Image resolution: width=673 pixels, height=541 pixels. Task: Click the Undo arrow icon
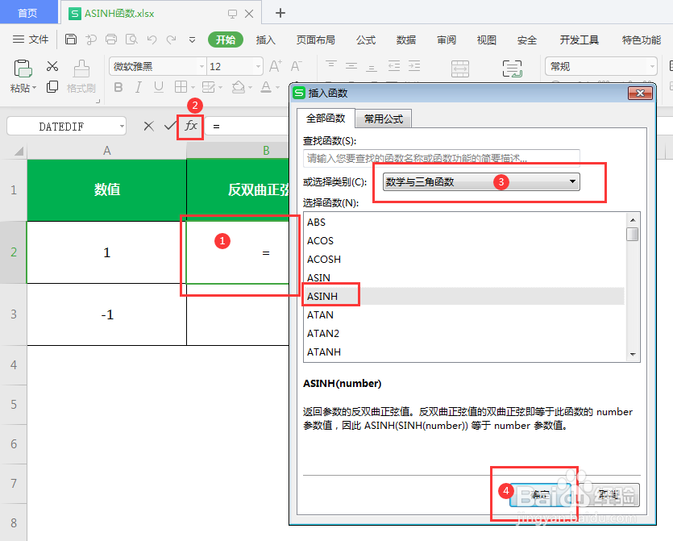point(152,40)
